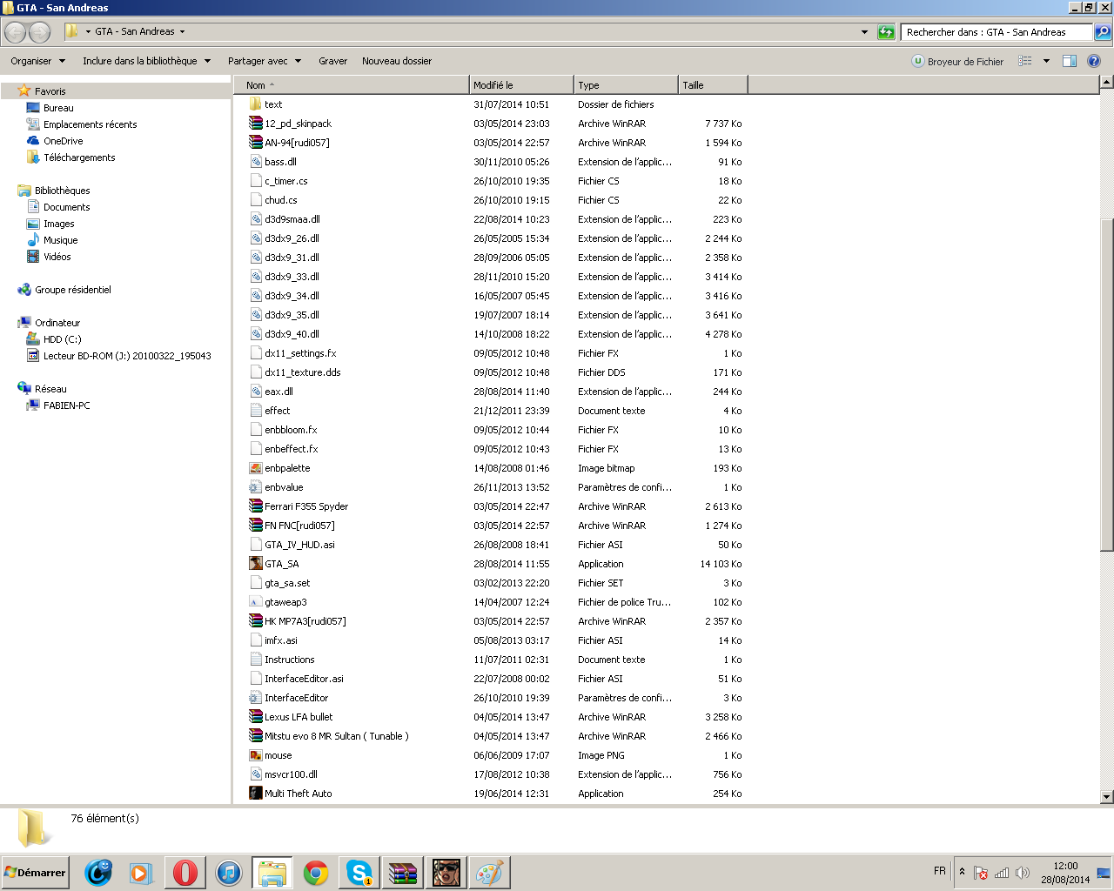Open HDD (C:) drive in sidebar
1114x891 pixels.
pos(62,339)
